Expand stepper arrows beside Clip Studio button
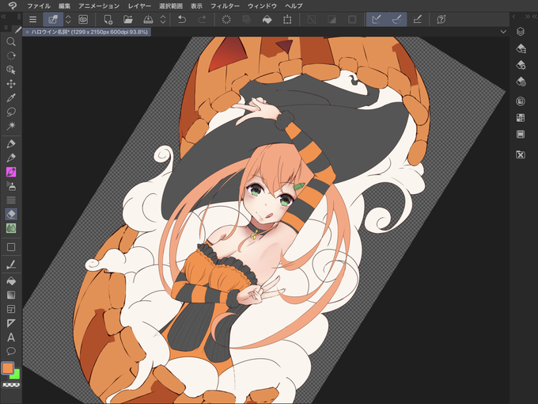Image resolution: width=538 pixels, height=404 pixels. point(68,20)
